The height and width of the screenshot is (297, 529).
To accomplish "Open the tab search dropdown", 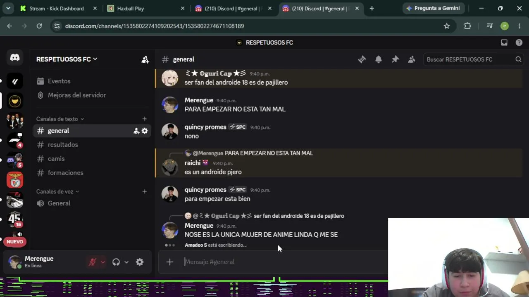I will coord(8,8).
